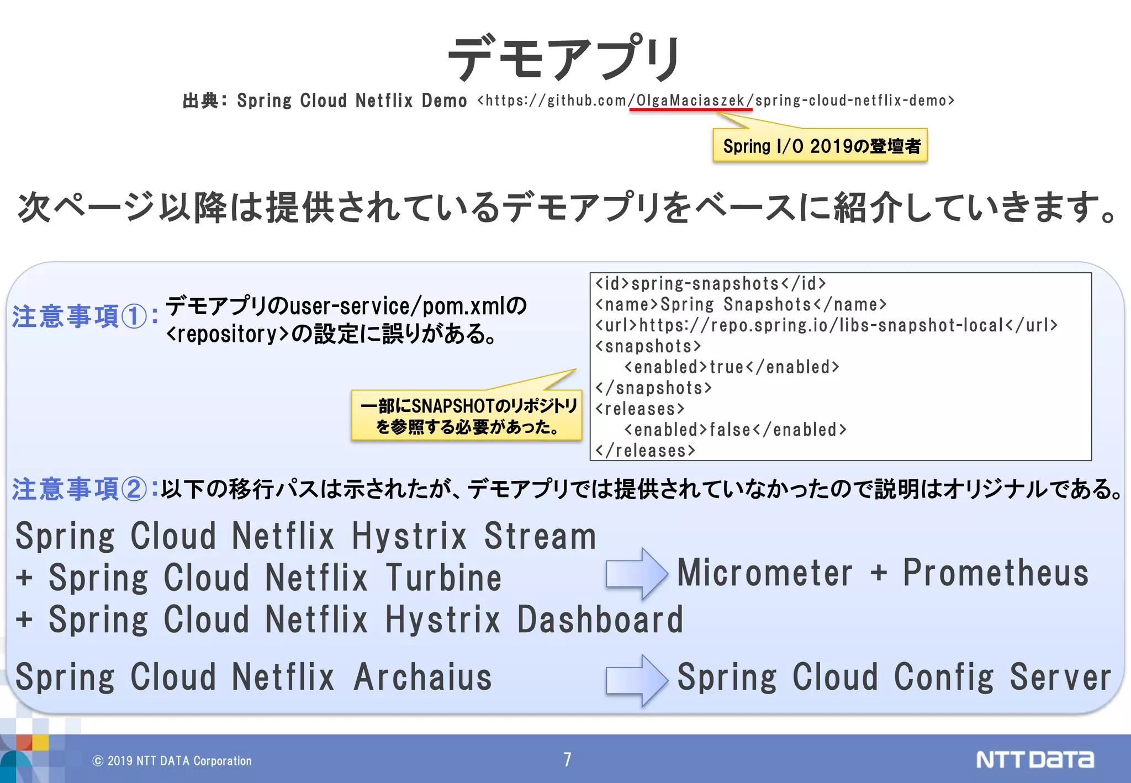Viewport: 1131px width, 783px height.
Task: Click the arrow pointing to Spring Cloud Config Server
Action: point(637,680)
